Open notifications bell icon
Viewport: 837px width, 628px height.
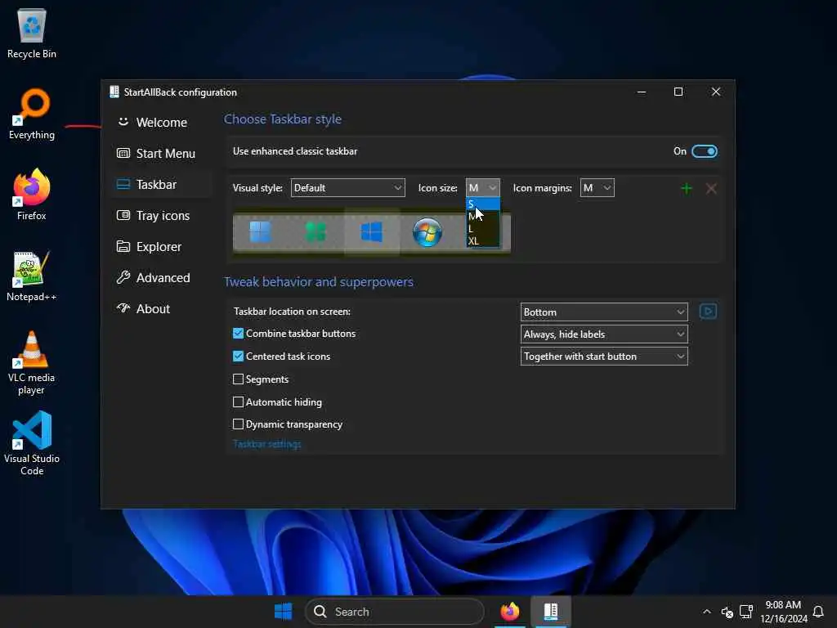click(x=817, y=612)
